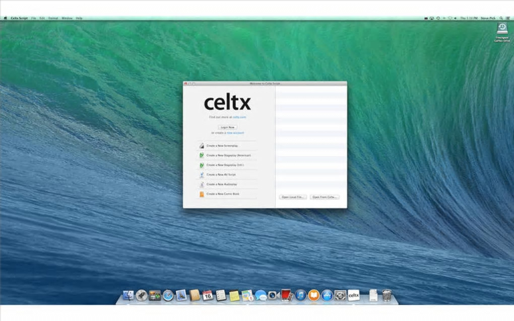Open Reminders from the Dock
Viewport: 514px width, 321px height.
[221, 295]
